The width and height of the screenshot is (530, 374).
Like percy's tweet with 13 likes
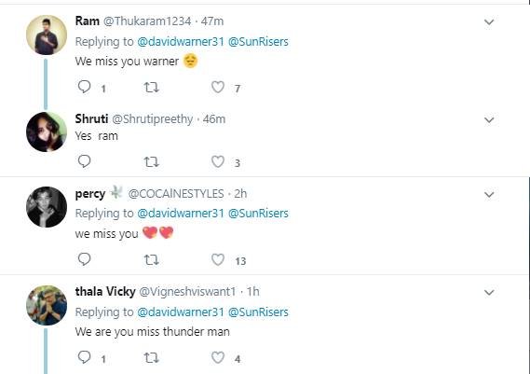(x=218, y=259)
